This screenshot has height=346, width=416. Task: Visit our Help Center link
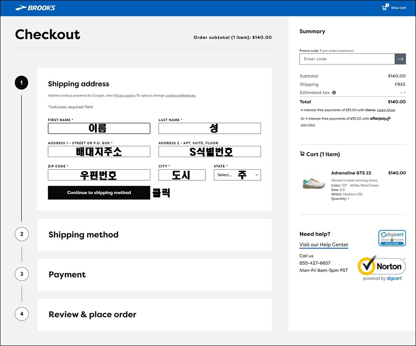pos(324,245)
